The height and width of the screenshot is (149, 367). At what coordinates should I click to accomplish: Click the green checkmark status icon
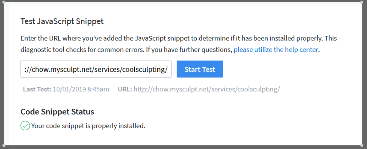click(25, 126)
